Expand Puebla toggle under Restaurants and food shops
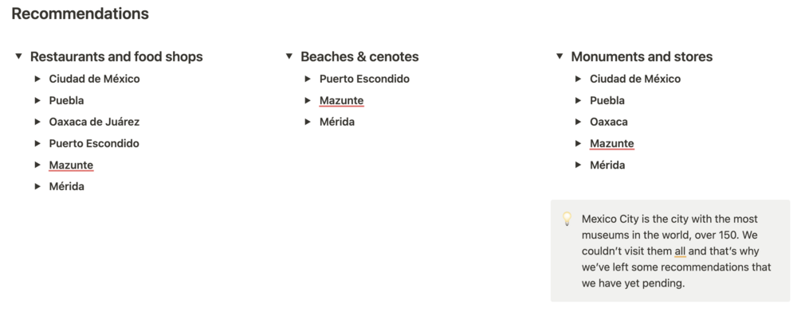 (37, 100)
